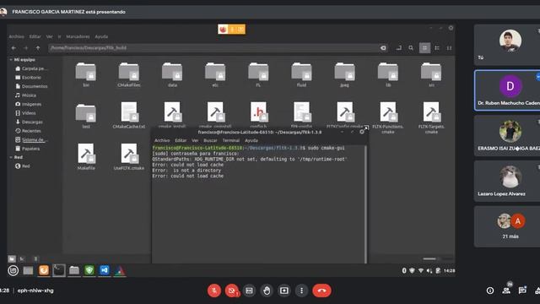Open the meeting details info icon

click(x=490, y=290)
